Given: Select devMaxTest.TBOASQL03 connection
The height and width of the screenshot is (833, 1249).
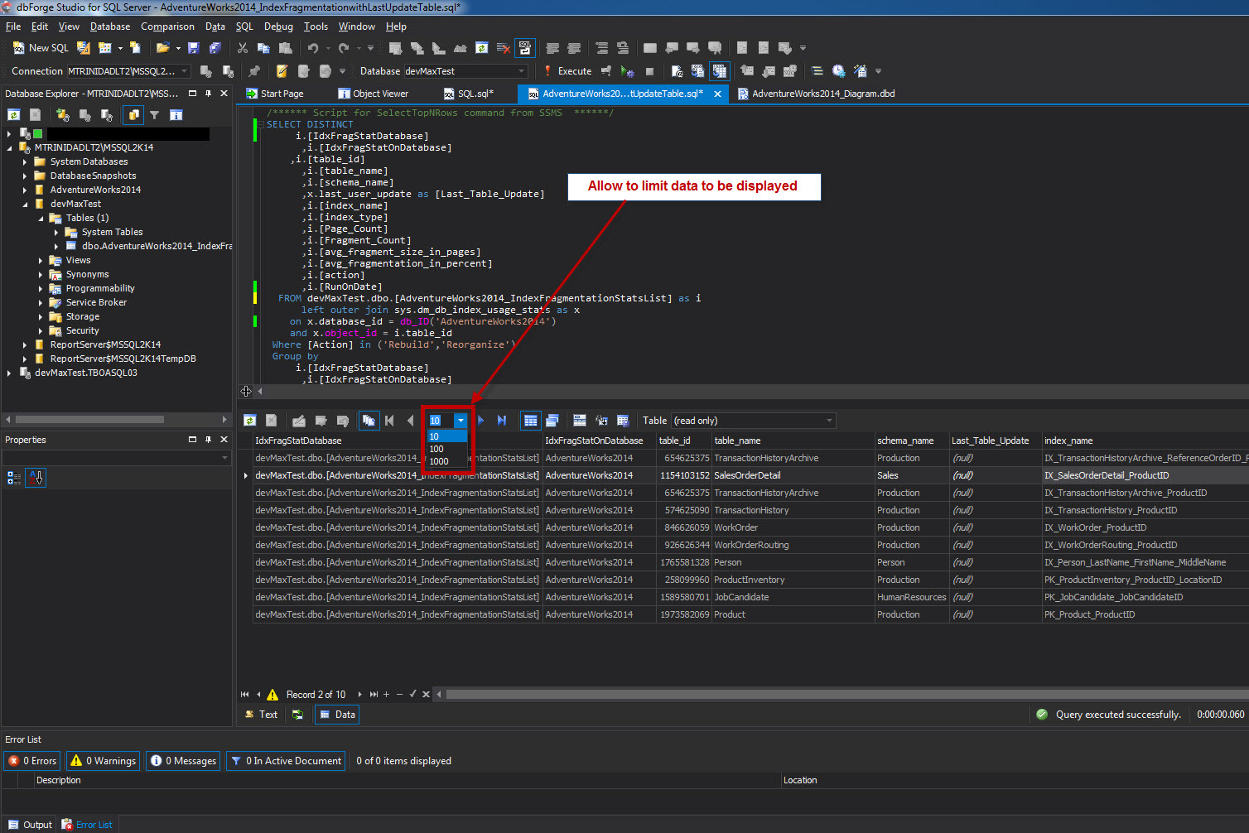Looking at the screenshot, I should (85, 373).
